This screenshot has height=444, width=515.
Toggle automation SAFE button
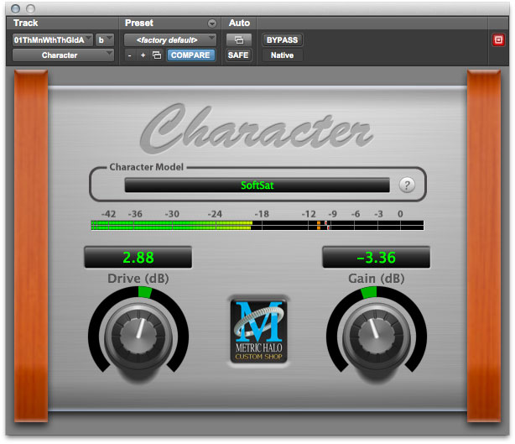[x=238, y=55]
